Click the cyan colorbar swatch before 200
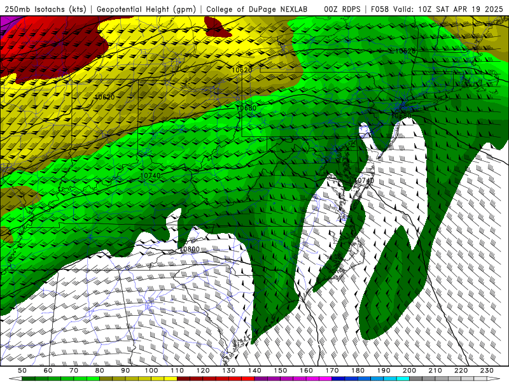 pos(403,379)
